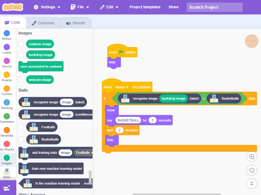Image resolution: width=261 pixels, height=195 pixels.
Task: Switch to the Costumes tab
Action: pyautogui.click(x=43, y=23)
